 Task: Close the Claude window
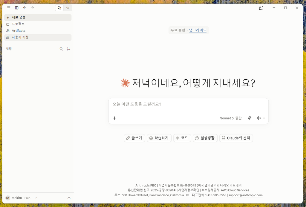click(x=297, y=8)
